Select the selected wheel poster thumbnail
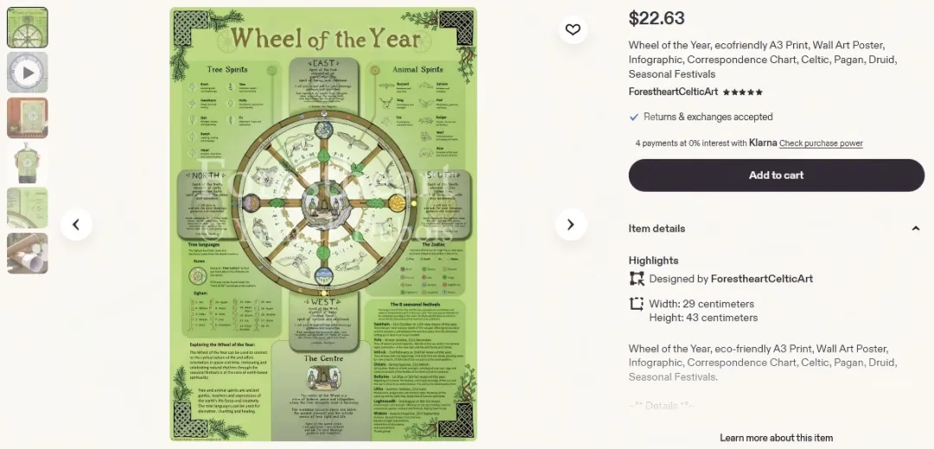This screenshot has width=934, height=449. click(x=28, y=28)
